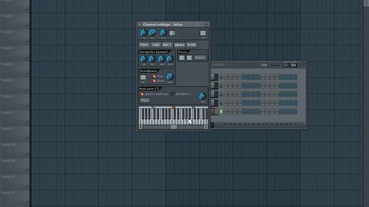Click the first channel button in step sequencer

pos(214,76)
